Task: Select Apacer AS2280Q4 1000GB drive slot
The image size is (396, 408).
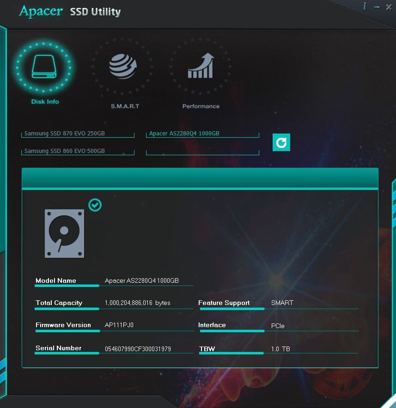Action: tap(202, 134)
